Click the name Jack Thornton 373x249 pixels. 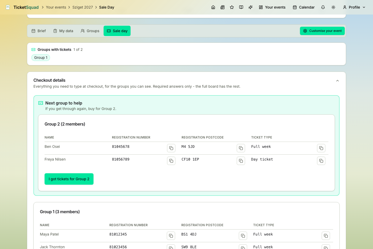click(52, 247)
